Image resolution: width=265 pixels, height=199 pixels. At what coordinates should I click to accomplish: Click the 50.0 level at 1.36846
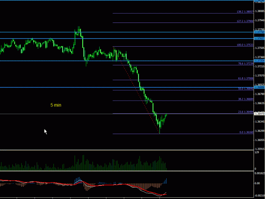tap(245, 89)
